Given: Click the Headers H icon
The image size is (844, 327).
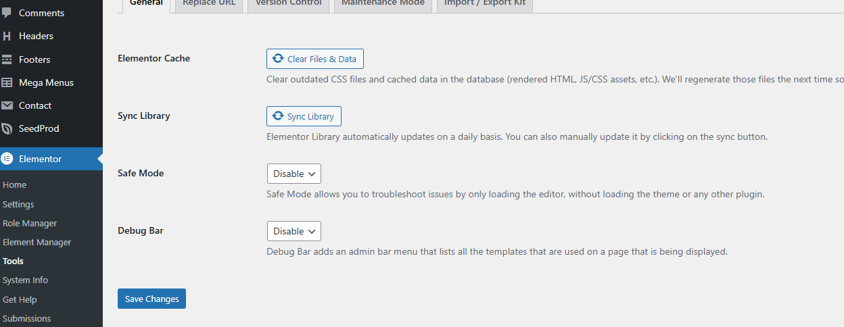Looking at the screenshot, I should pyautogui.click(x=7, y=36).
